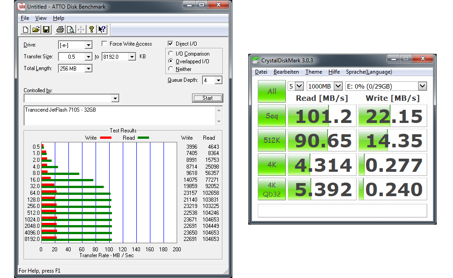Open the Sprache(Language) menu
The image size is (453, 278).
click(x=369, y=72)
